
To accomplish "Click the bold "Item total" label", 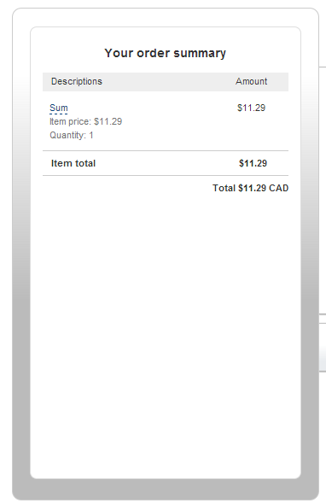I will (73, 163).
